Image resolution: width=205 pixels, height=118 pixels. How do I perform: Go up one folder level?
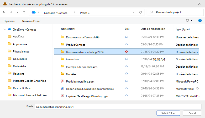24,12
